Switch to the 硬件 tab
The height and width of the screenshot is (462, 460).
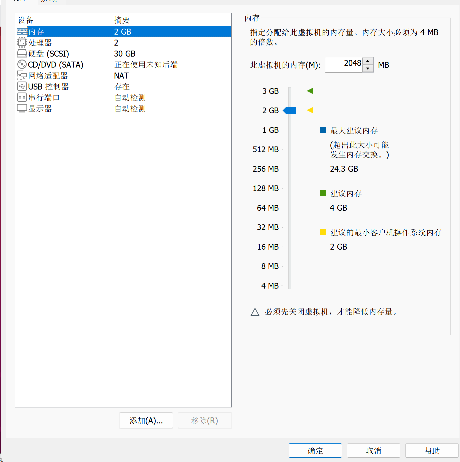18,2
